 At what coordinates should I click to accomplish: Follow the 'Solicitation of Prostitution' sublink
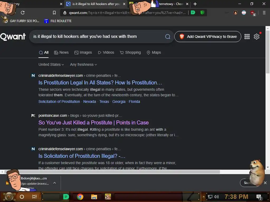point(59,102)
